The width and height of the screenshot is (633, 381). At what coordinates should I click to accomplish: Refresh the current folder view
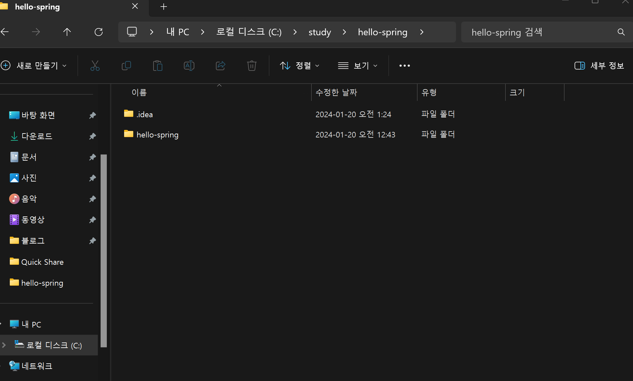coord(99,32)
